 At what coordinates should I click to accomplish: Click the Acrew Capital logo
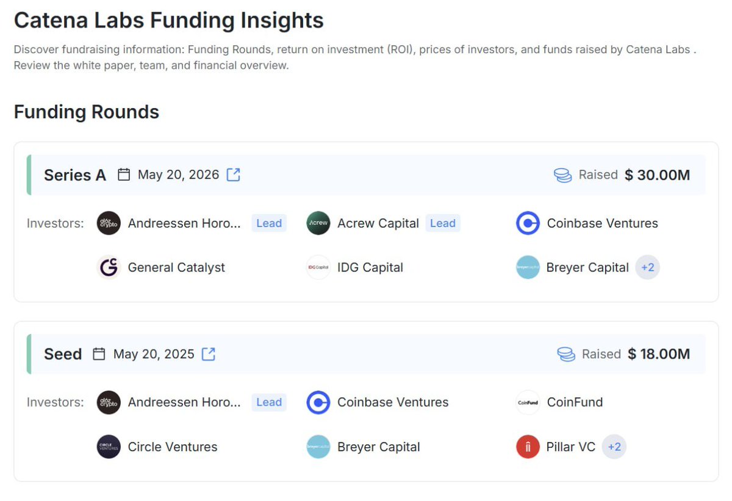pyautogui.click(x=318, y=223)
